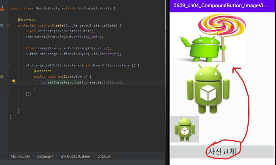This screenshot has height=165, width=276.
Task: Select onCreate() in the breadcrumb bar
Action: (x=45, y=156)
